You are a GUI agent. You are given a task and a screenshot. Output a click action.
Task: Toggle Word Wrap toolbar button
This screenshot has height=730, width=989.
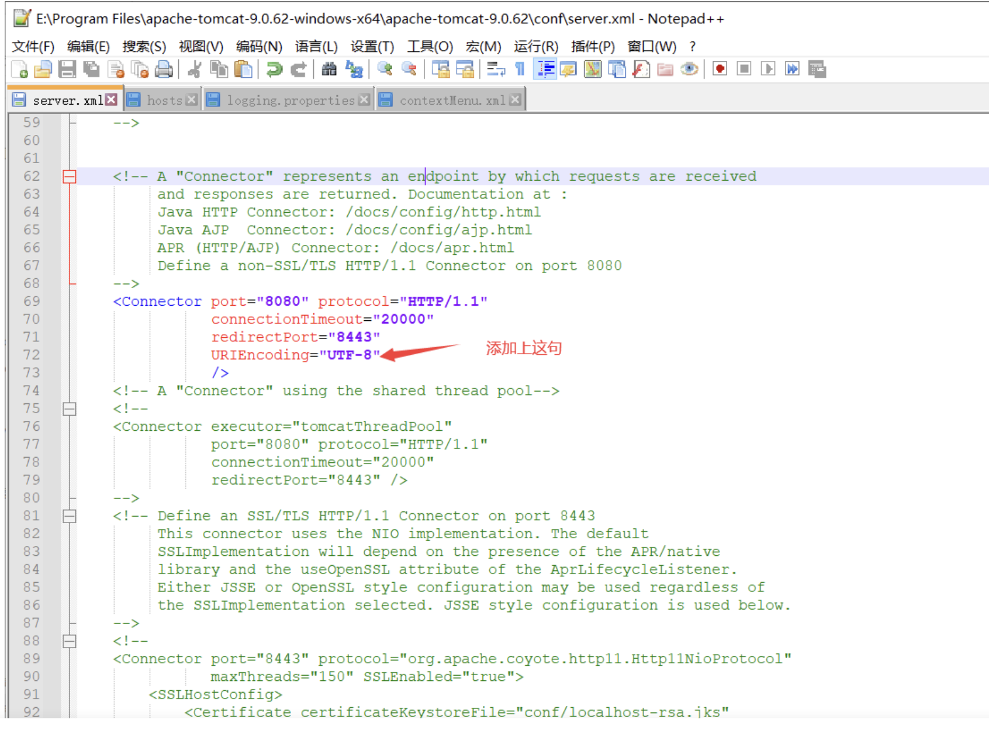click(496, 70)
